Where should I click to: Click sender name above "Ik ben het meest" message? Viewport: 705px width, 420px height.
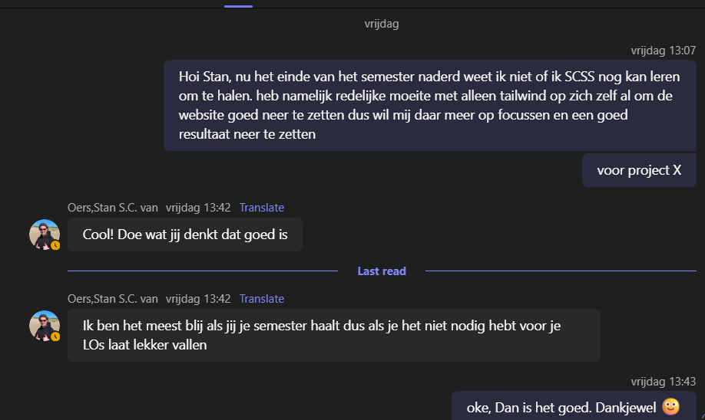click(113, 299)
